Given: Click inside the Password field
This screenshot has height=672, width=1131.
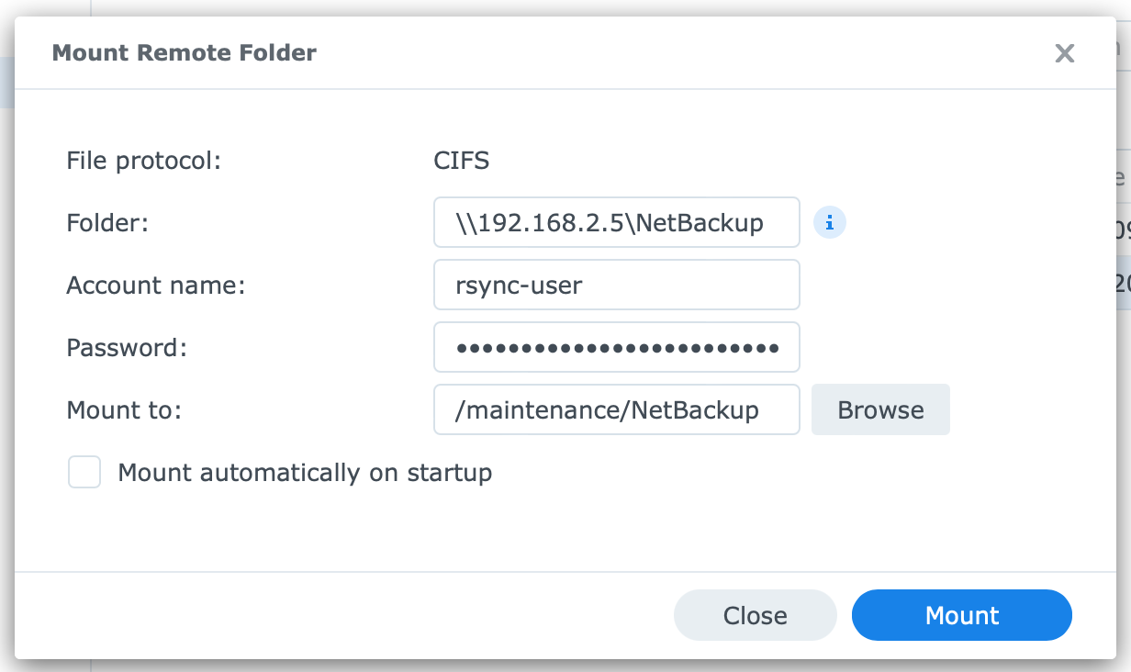Looking at the screenshot, I should 616,347.
